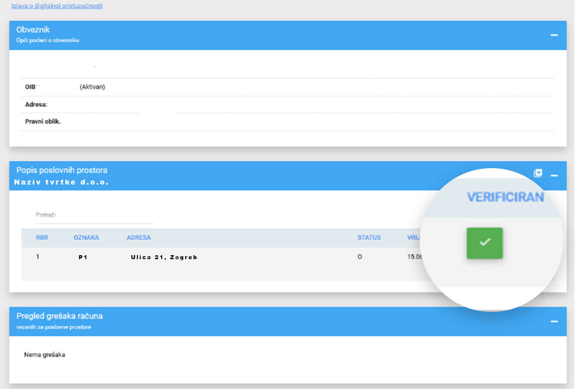Sort by the VERIFICIRAN column header
579x389 pixels.
tap(505, 197)
